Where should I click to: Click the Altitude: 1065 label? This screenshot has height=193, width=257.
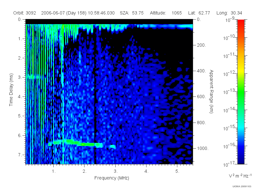pyautogui.click(x=166, y=13)
